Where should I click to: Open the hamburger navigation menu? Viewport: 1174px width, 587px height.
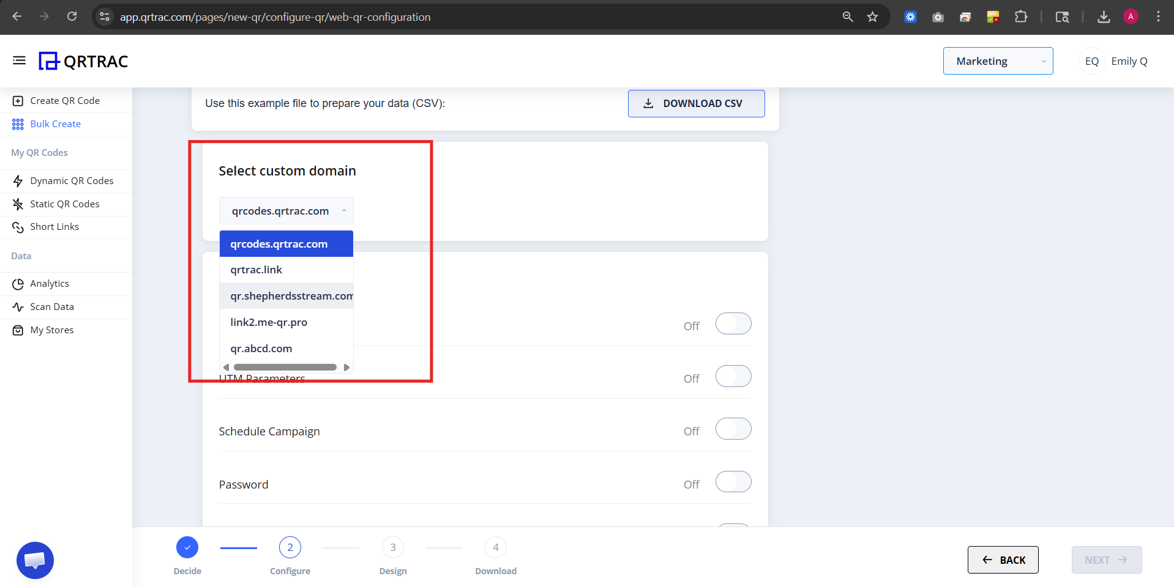tap(18, 61)
